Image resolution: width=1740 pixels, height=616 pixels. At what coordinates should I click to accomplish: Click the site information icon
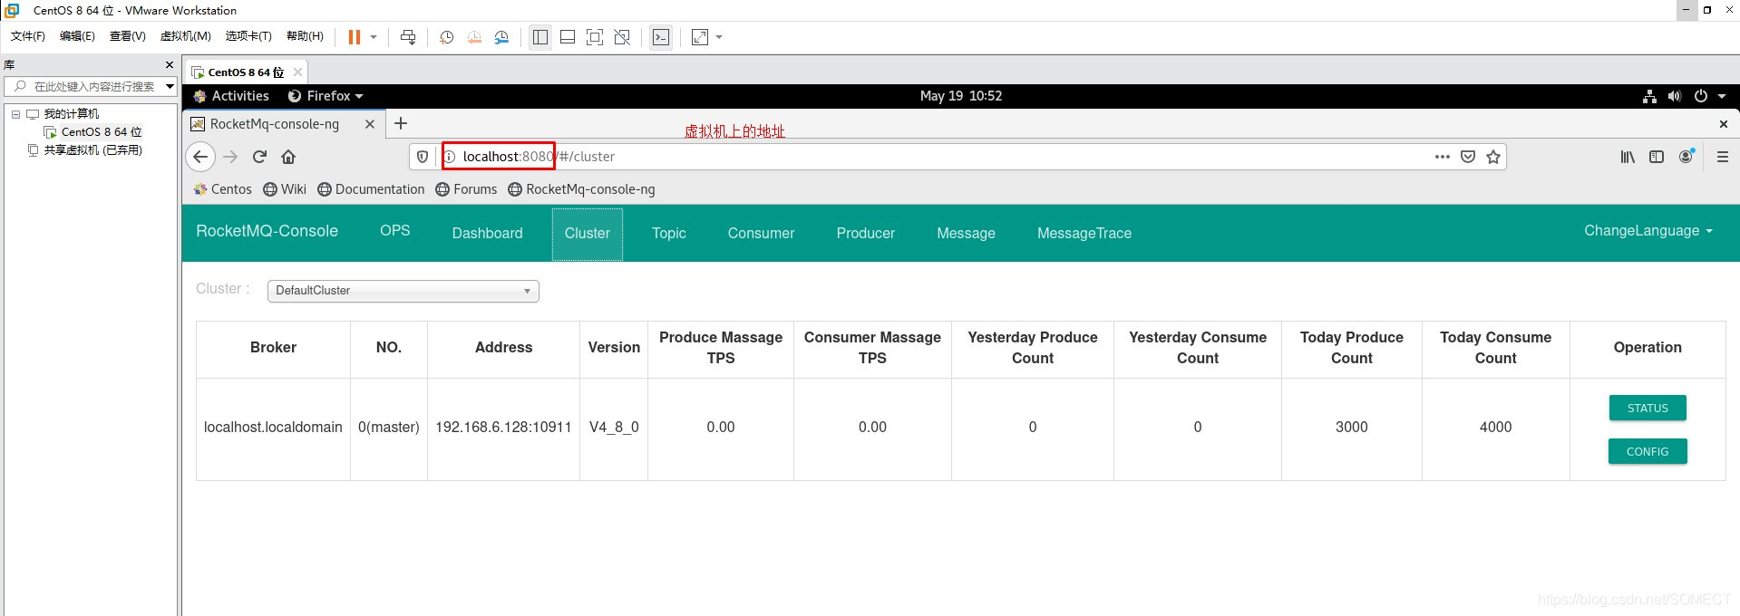450,157
